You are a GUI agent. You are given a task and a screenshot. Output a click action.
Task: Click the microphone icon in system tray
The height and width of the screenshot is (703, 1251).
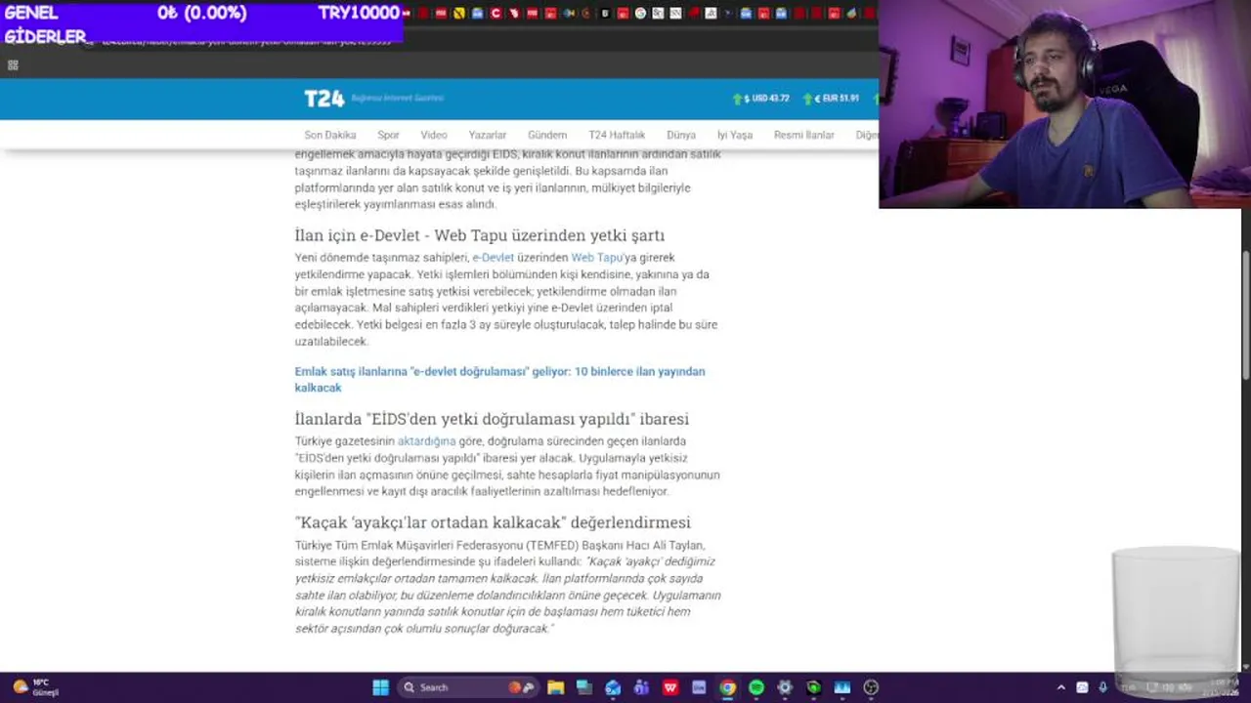tap(1102, 687)
